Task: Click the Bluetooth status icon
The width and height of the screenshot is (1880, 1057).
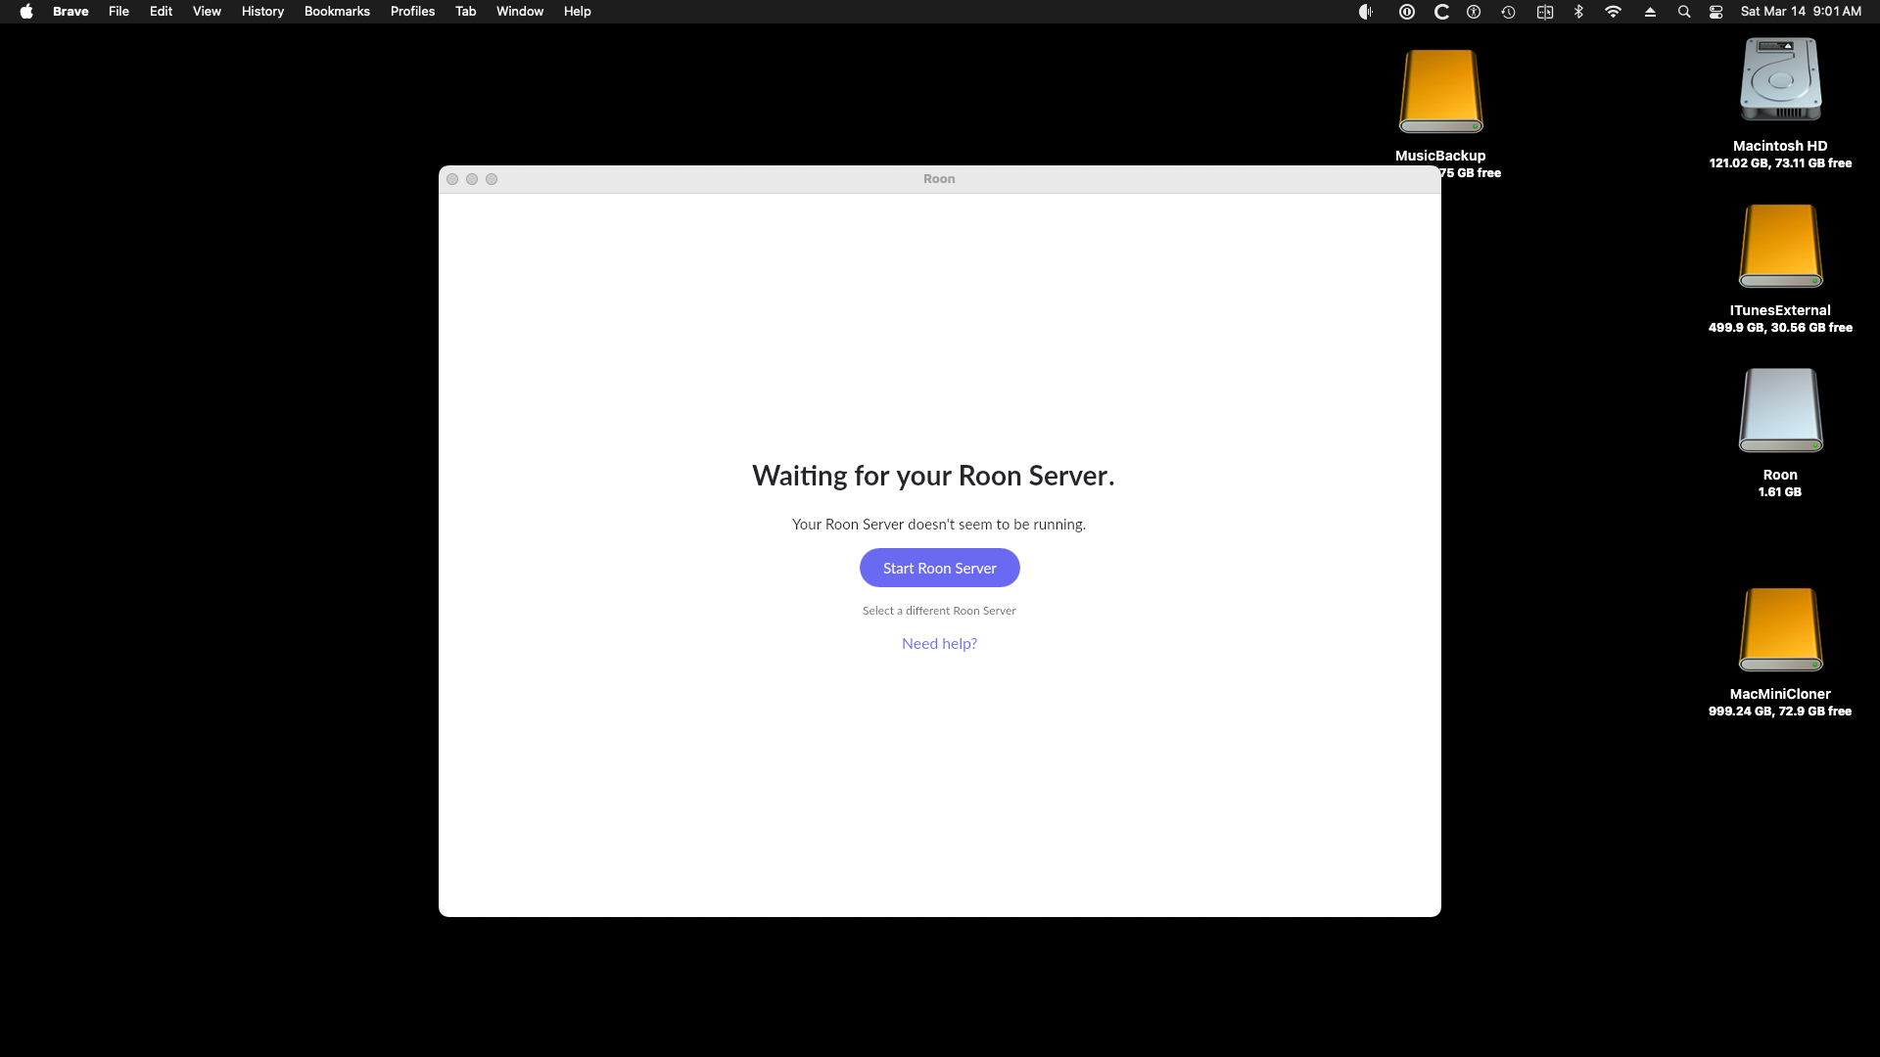Action: click(x=1578, y=12)
